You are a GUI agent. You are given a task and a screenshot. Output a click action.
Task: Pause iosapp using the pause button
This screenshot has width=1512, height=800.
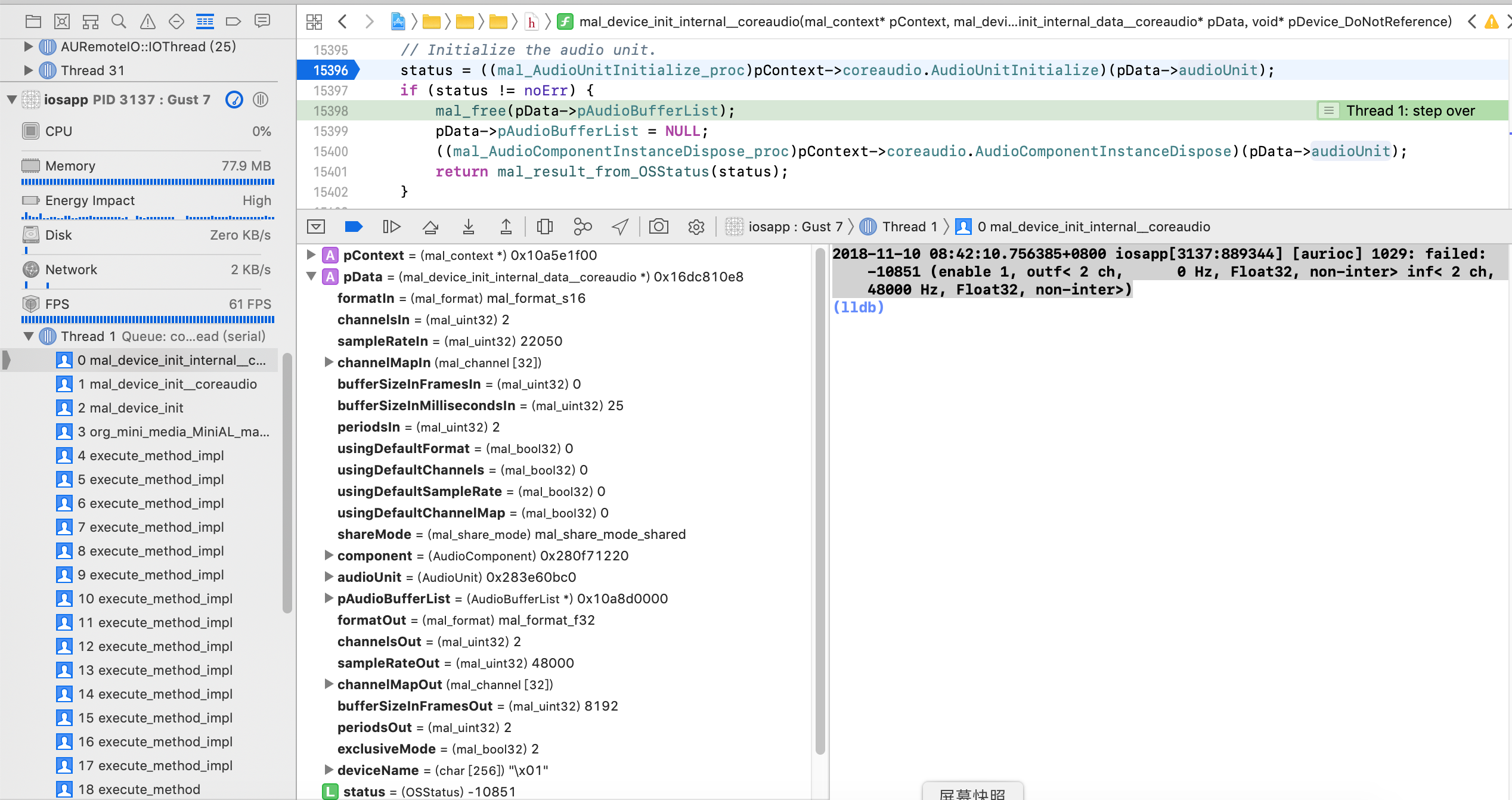[x=261, y=100]
